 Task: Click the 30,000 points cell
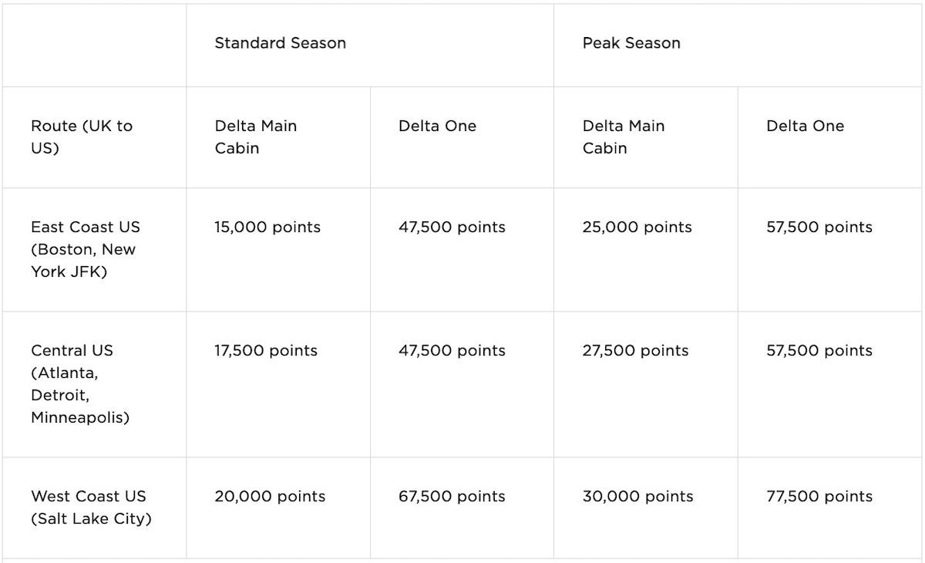click(x=638, y=497)
